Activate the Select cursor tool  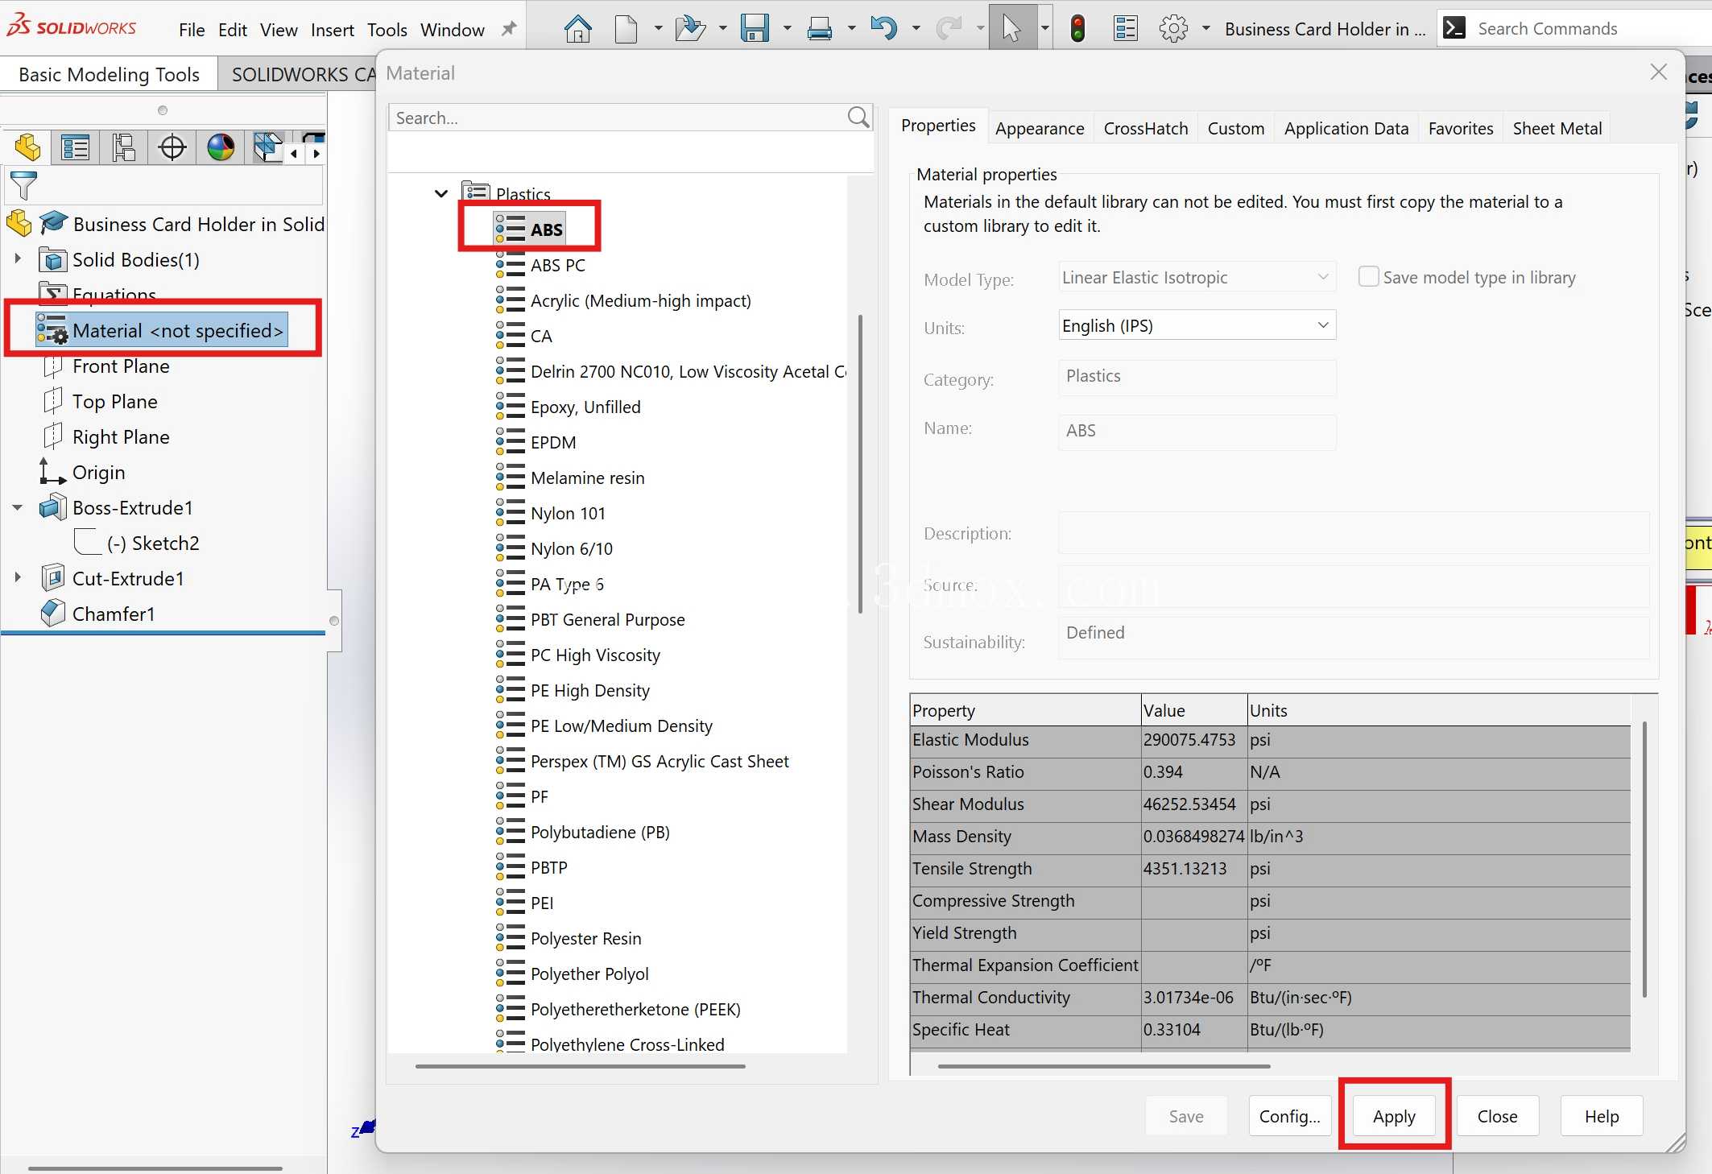tap(1011, 29)
